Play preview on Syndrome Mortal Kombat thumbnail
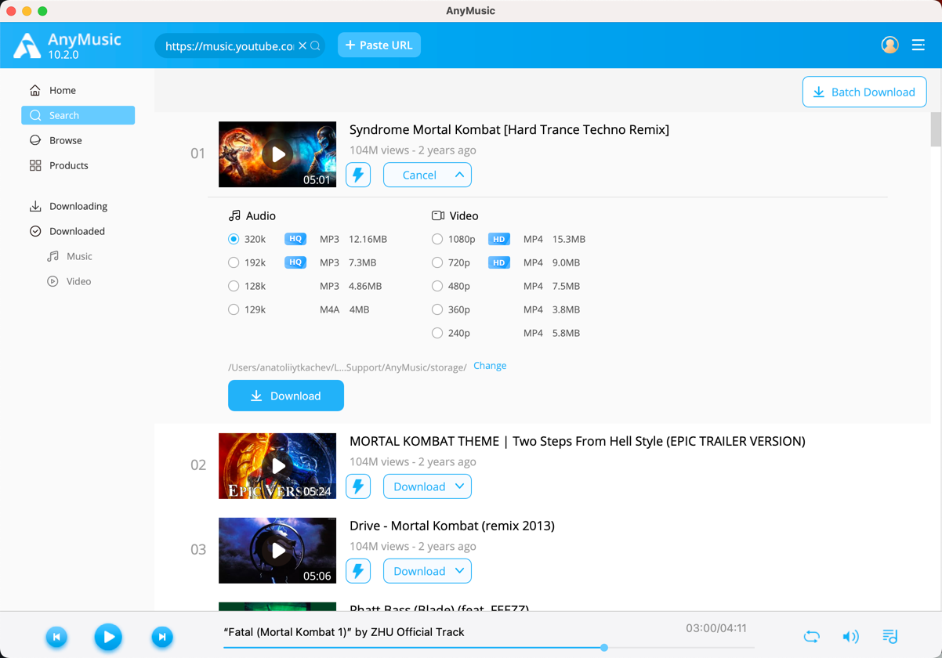The image size is (942, 658). point(277,154)
